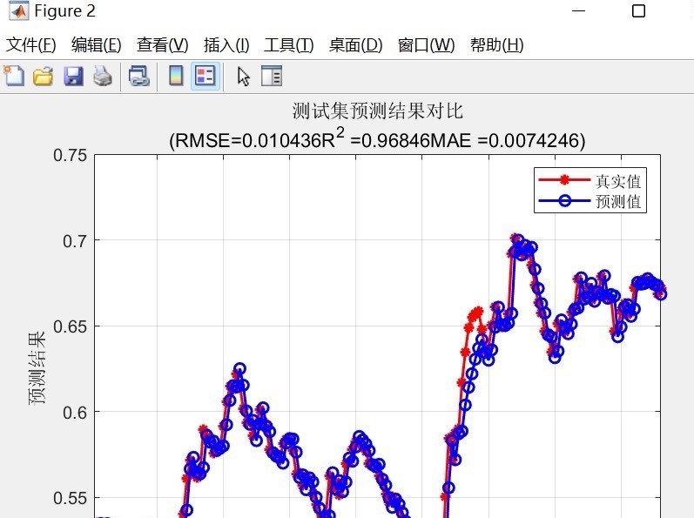694x518 pixels.
Task: Open the Property Inspector icon
Action: [272, 76]
